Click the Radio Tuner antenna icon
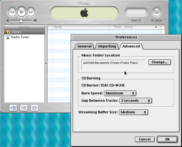 (8, 37)
